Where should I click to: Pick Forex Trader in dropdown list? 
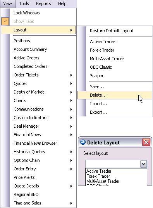(x=116, y=176)
